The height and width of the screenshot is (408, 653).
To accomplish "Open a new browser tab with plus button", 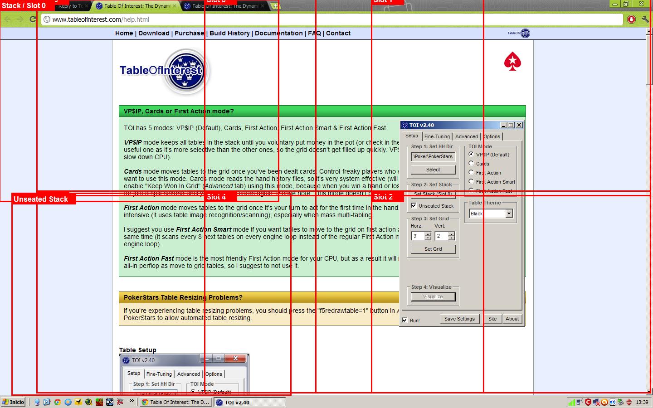I will 275,6.
